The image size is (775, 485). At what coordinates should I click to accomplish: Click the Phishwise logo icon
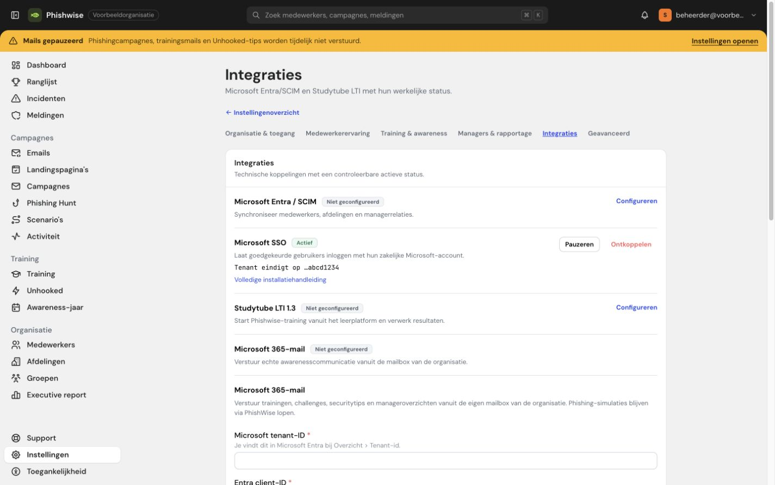coord(35,15)
